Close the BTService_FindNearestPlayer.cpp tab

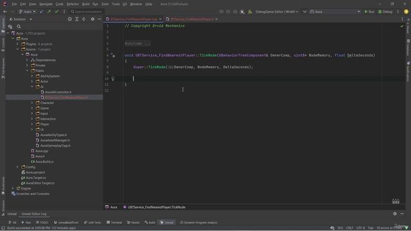(x=160, y=19)
